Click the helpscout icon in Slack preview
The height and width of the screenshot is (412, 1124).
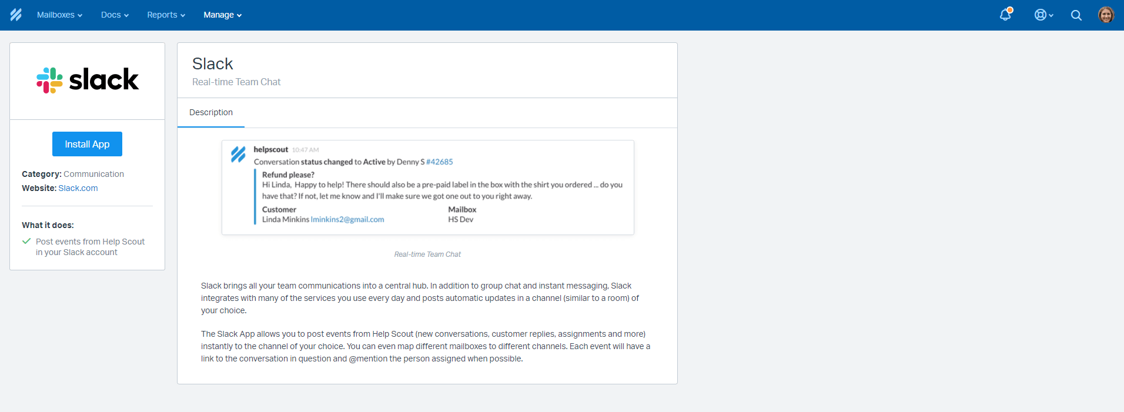[x=238, y=155]
